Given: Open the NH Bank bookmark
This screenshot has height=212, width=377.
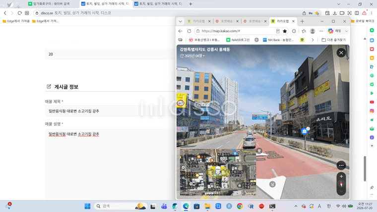Looking at the screenshot, I should coord(278,40).
